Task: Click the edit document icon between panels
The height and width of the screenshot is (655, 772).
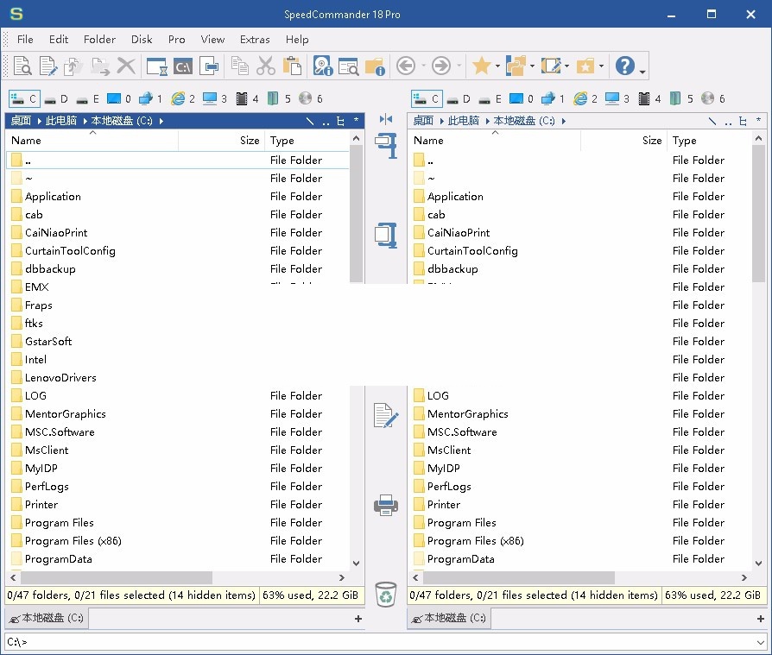Action: [x=385, y=416]
